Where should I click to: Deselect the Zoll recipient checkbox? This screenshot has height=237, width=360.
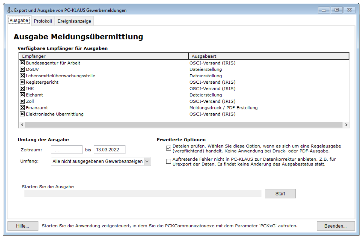point(22,101)
